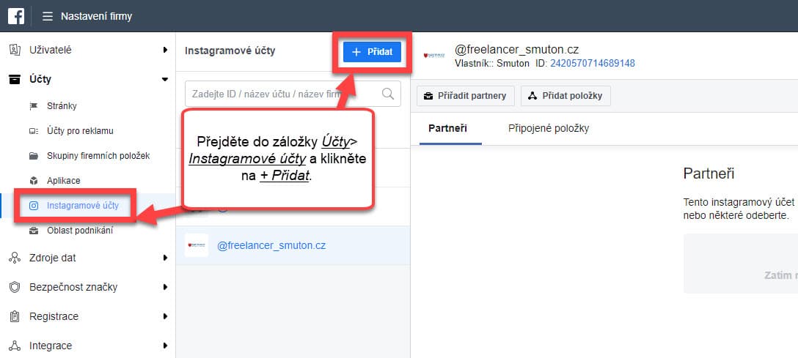Click the Oblast podnikání briefcase icon
Screen dimensions: 798x358
click(x=34, y=231)
